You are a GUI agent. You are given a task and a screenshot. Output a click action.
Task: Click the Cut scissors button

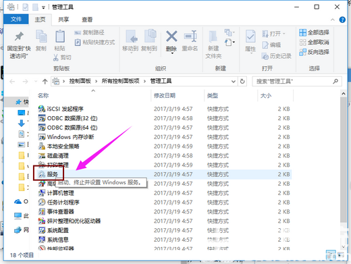tap(62, 57)
